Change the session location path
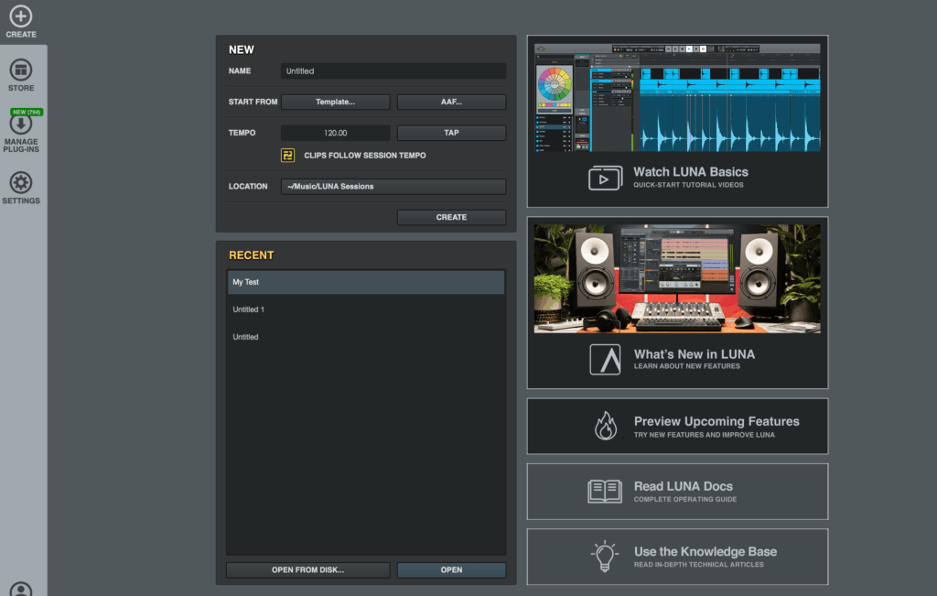 [393, 187]
